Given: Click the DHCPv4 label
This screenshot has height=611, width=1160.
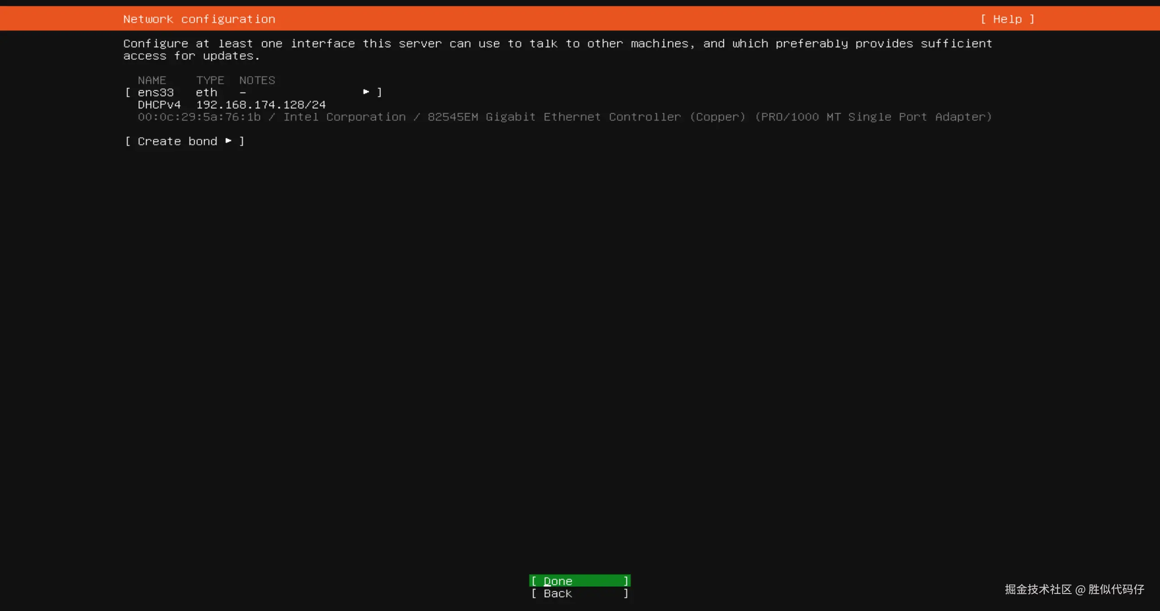Looking at the screenshot, I should (159, 104).
